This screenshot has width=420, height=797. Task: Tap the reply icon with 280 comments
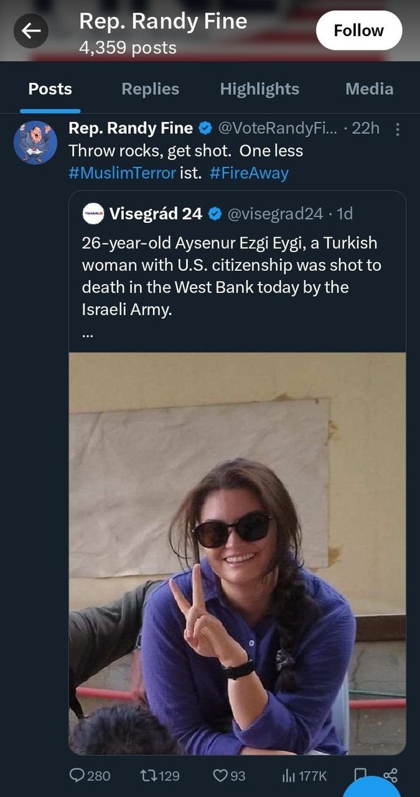point(78,775)
